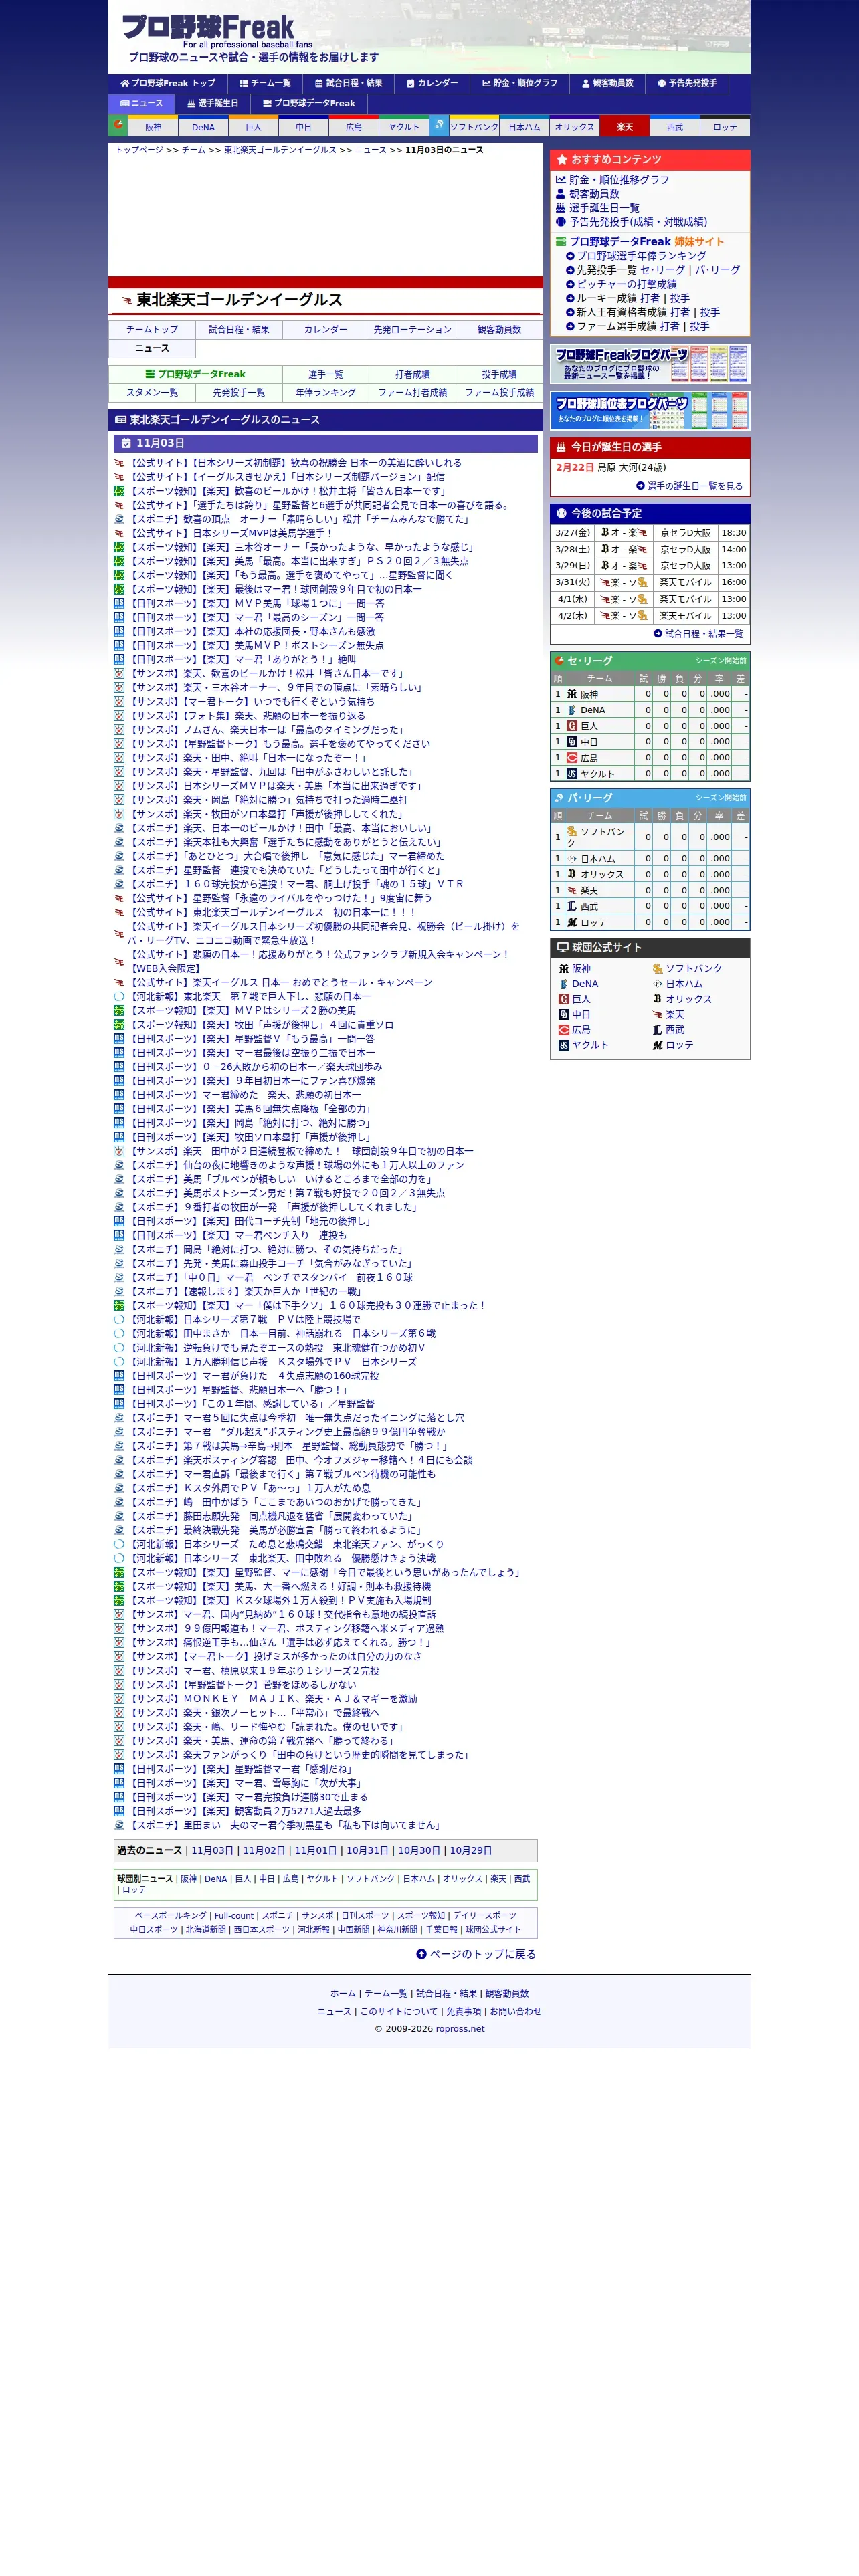Screen dimensions: 859x2576
Task: Open past news link 10月29日
Action: point(470,1850)
